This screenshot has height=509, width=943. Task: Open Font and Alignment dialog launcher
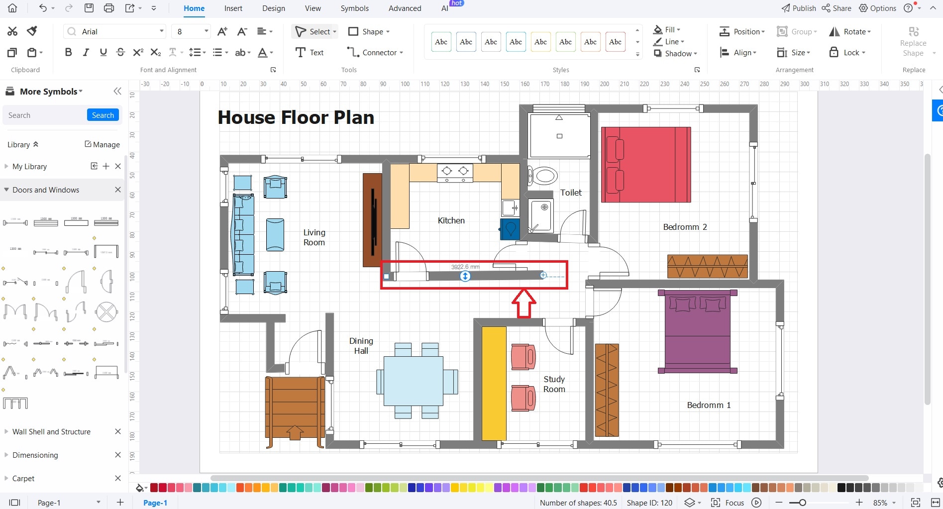click(273, 70)
